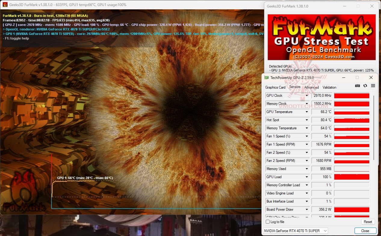Click FurMark flame icon in burn-in window title
The height and width of the screenshot is (236, 381).
(x=5, y=5)
